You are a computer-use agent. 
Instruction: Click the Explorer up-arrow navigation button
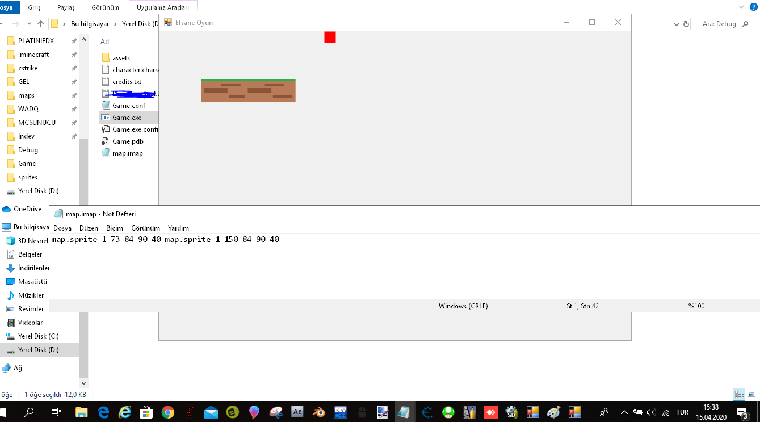coord(41,24)
